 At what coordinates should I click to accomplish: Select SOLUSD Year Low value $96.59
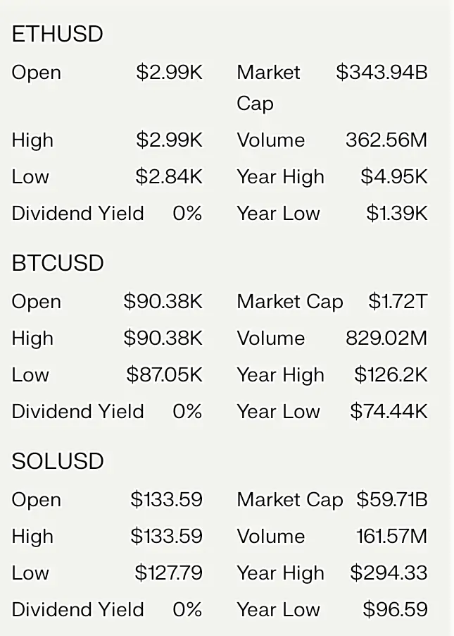pyautogui.click(x=395, y=609)
